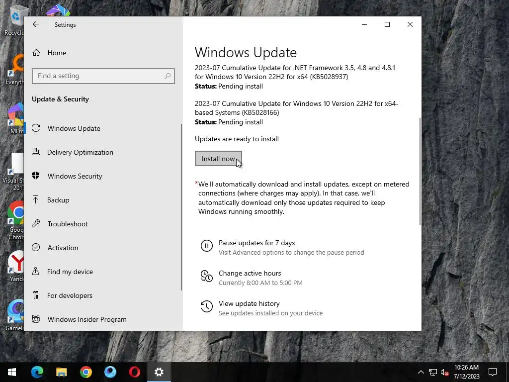Click the blue circular taskbar icon after Chrome
The height and width of the screenshot is (382, 509).
pyautogui.click(x=110, y=372)
